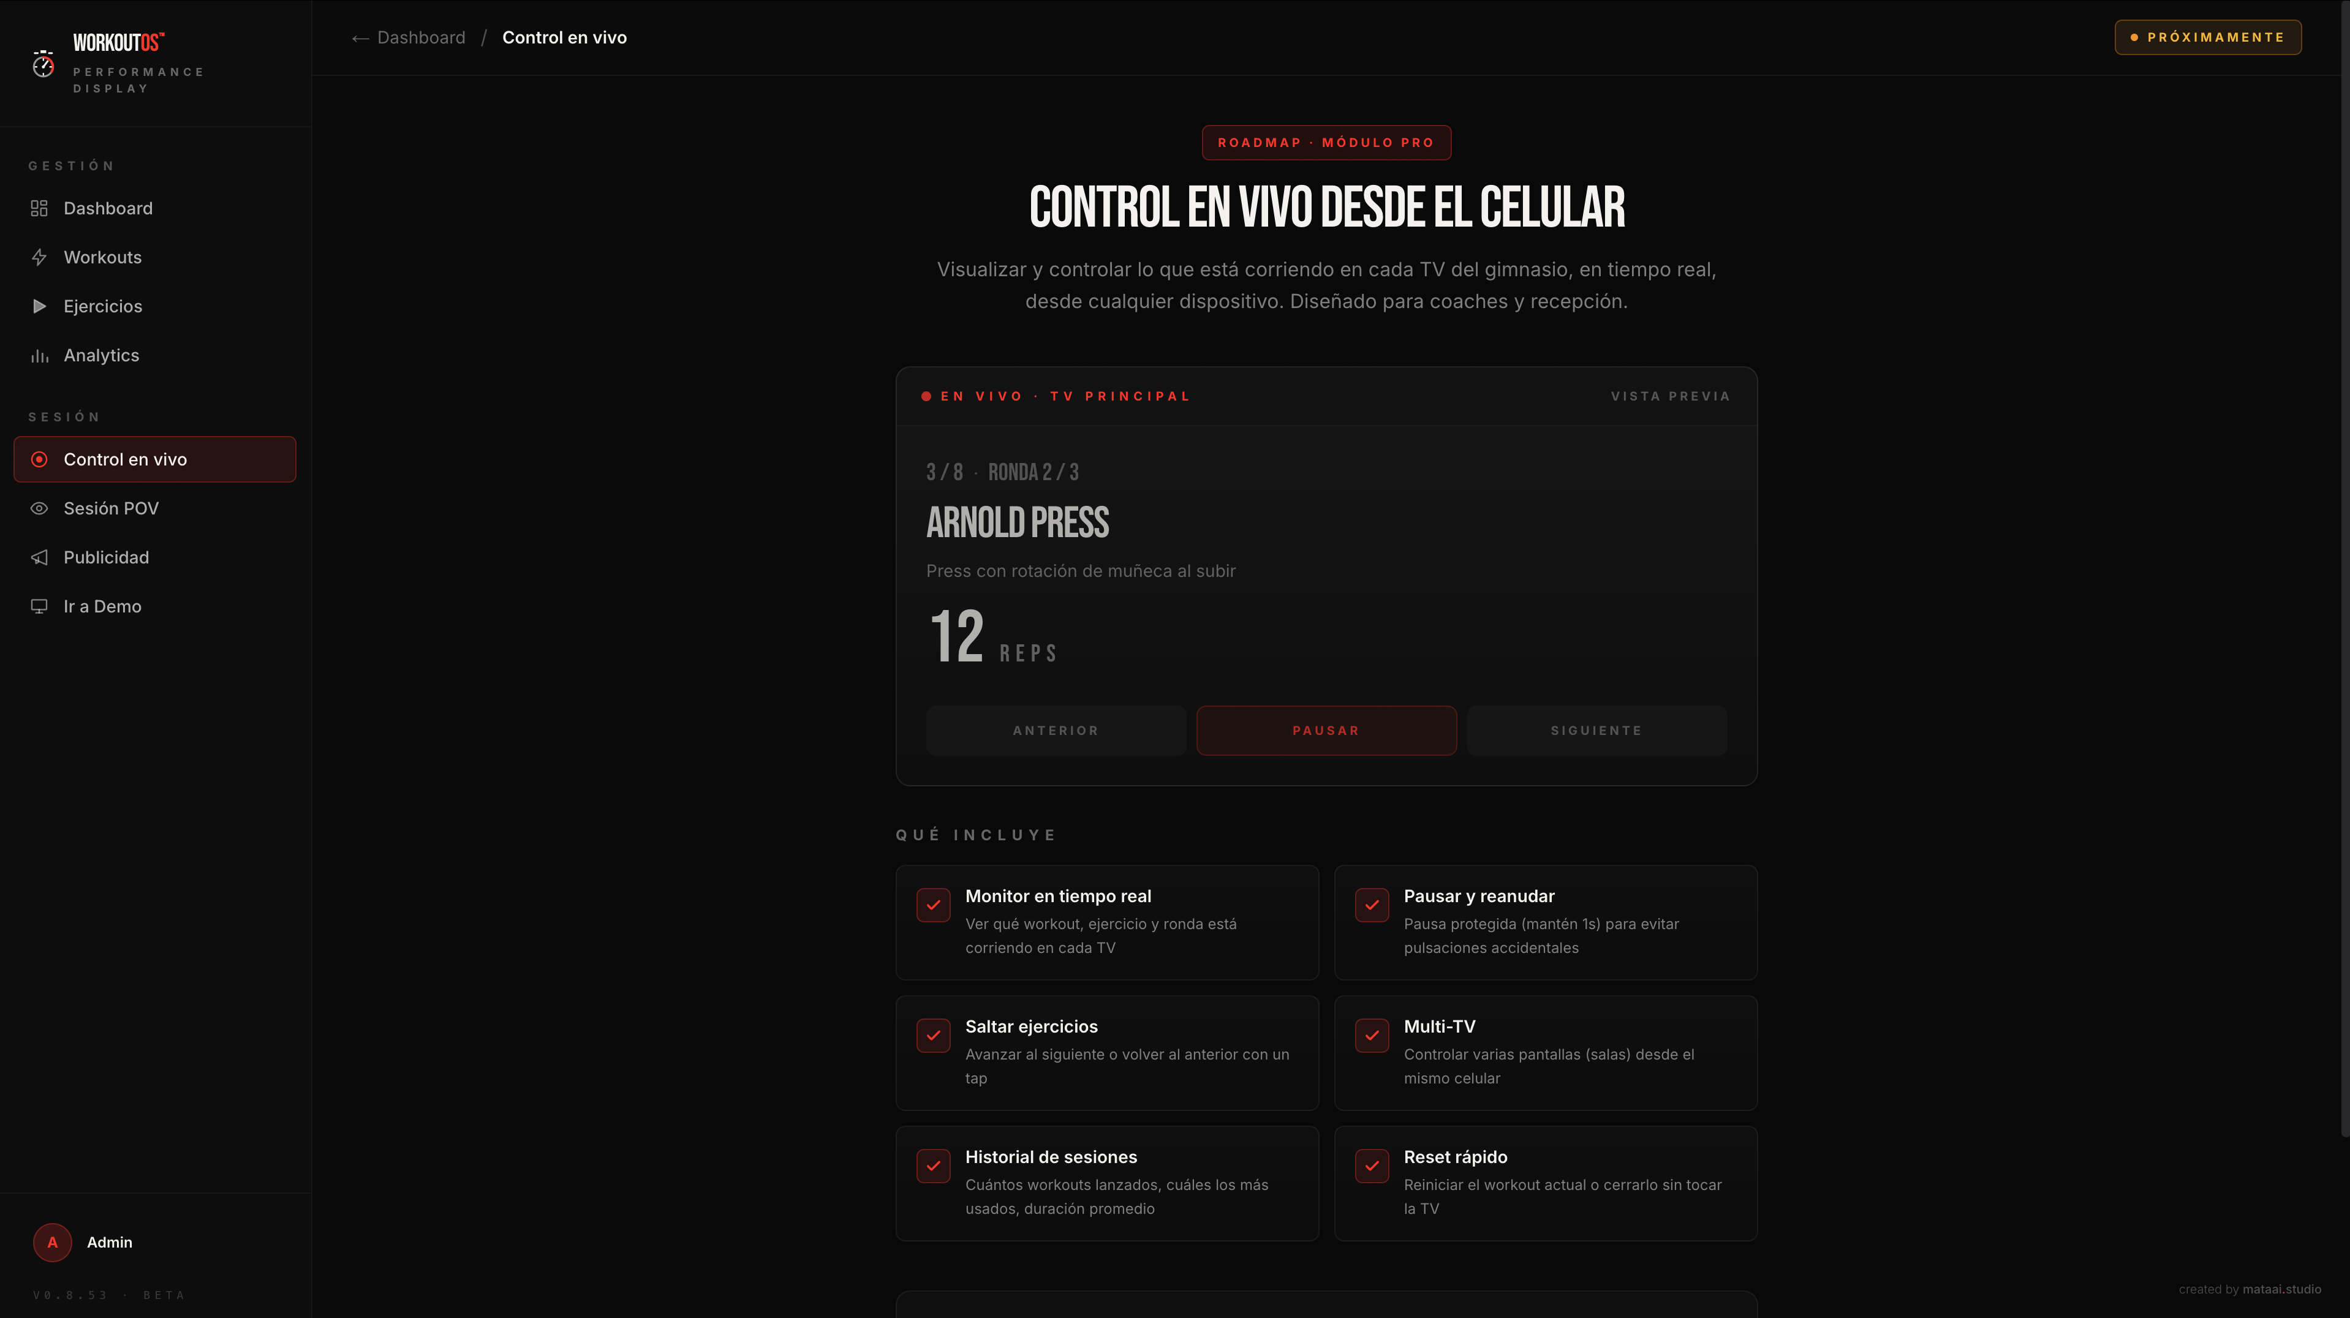This screenshot has width=2350, height=1318.
Task: Click the VISTA PREVIA label
Action: coord(1671,396)
